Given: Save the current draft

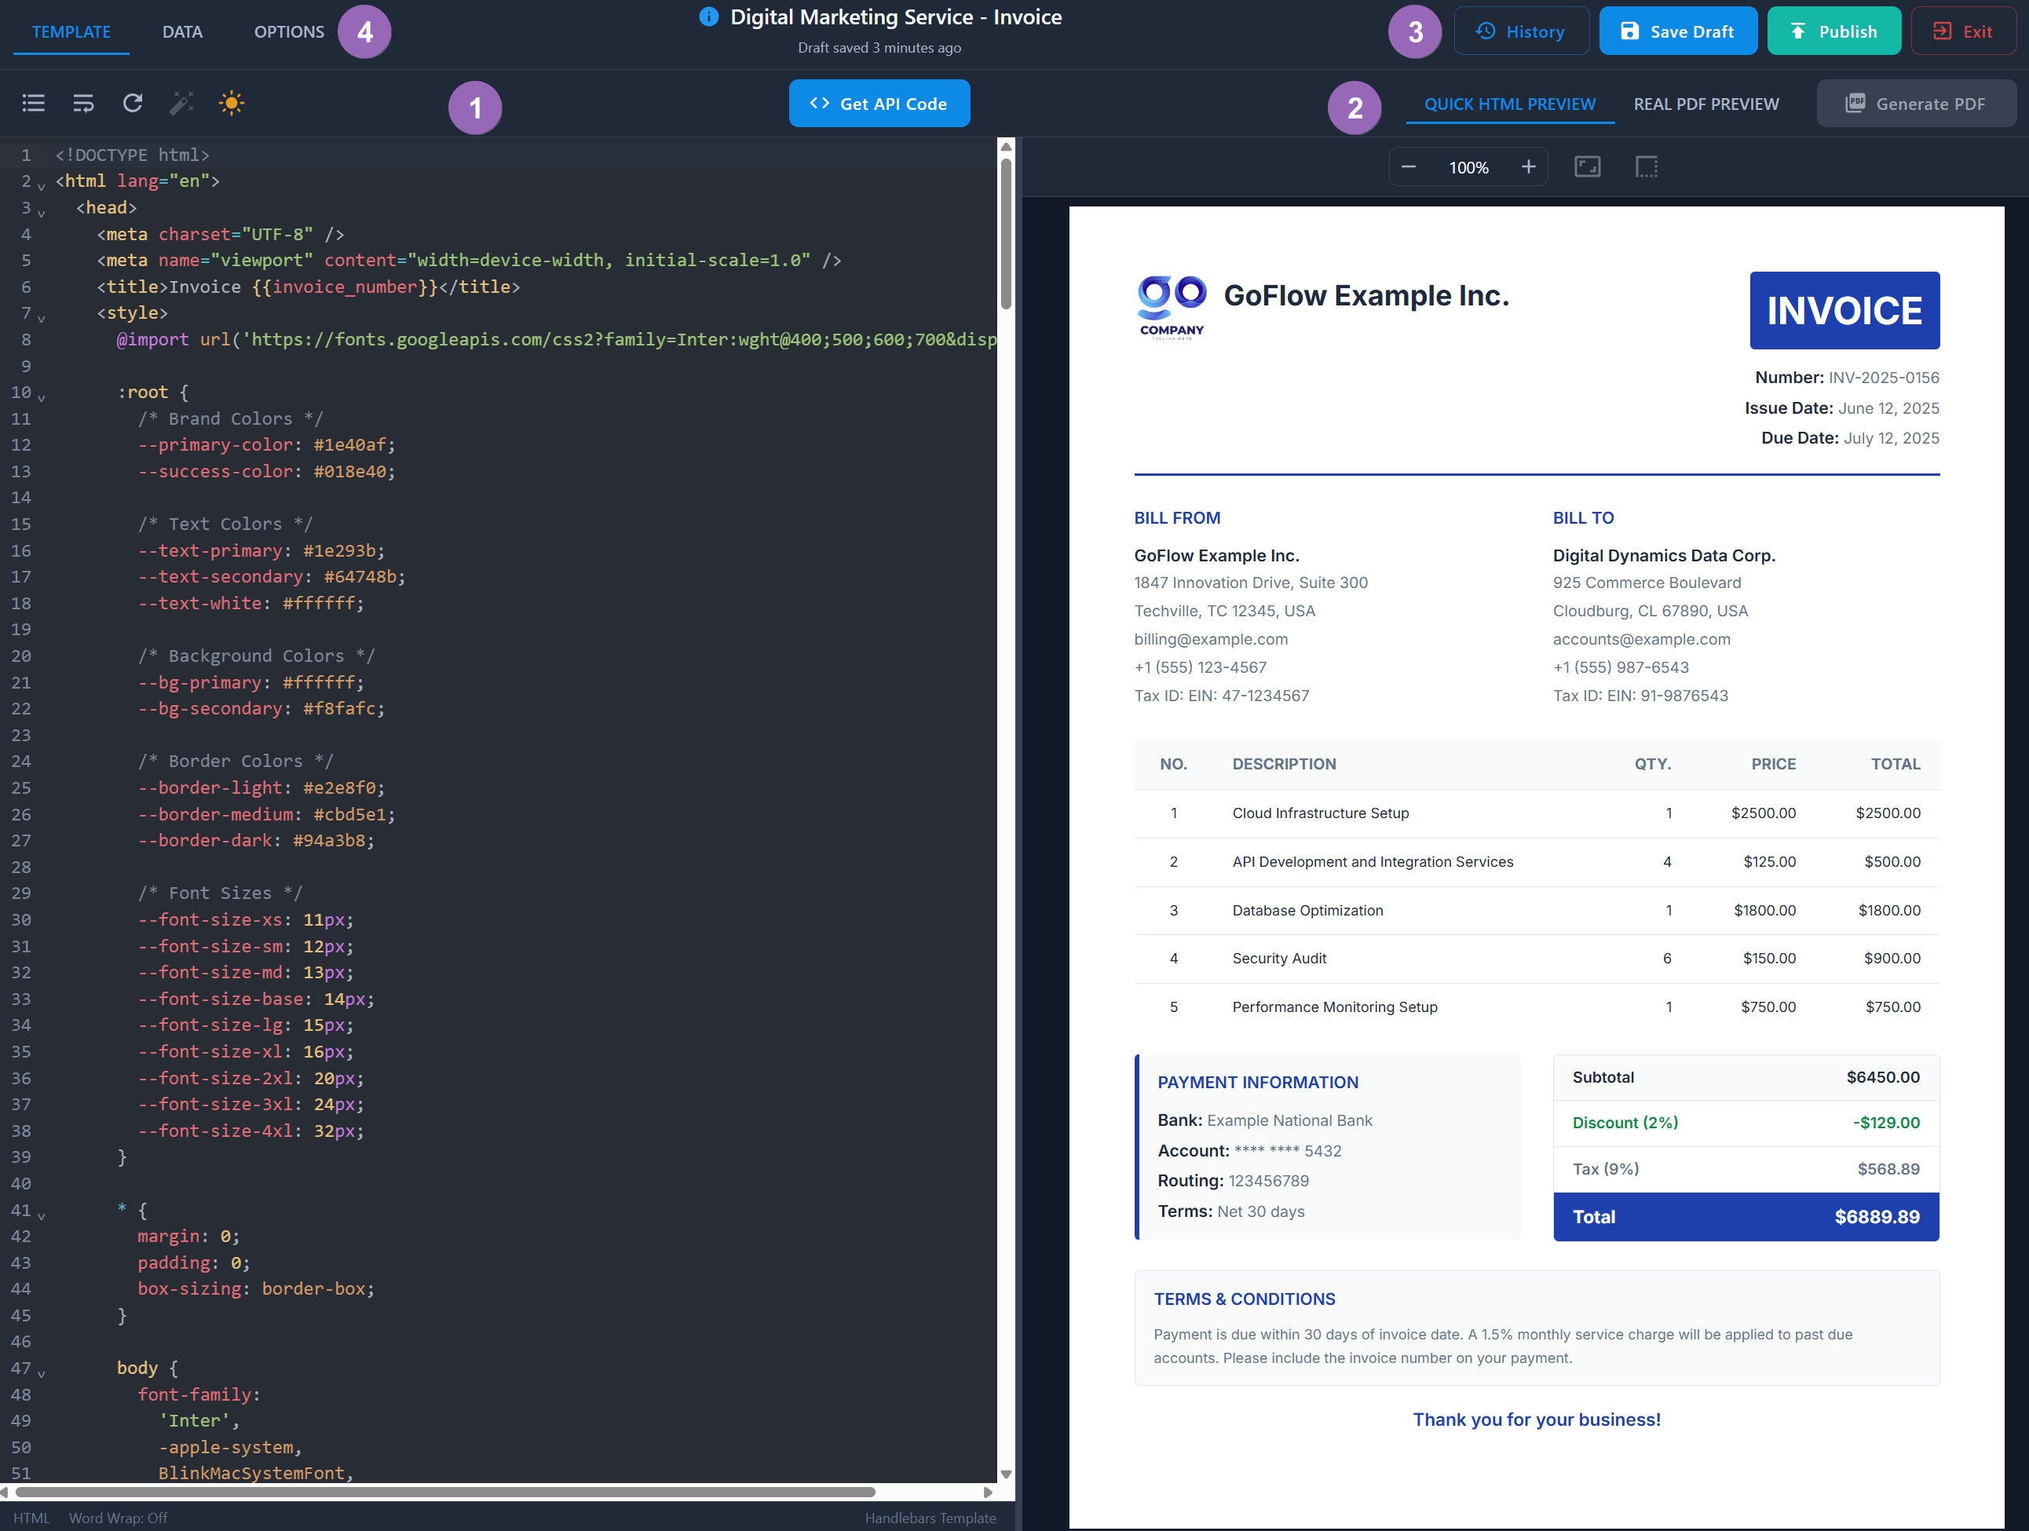Looking at the screenshot, I should tap(1678, 31).
